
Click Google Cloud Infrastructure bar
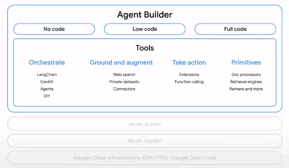[x=144, y=158]
